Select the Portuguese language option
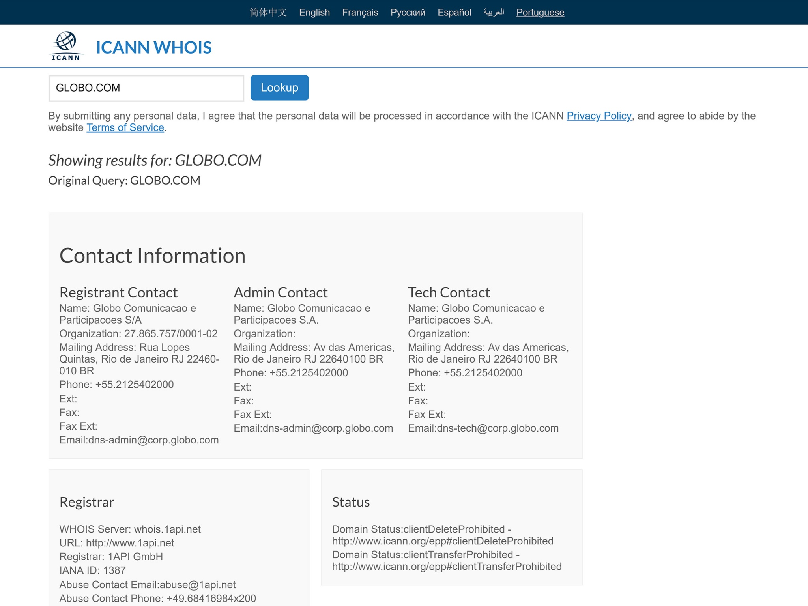808x606 pixels. (541, 12)
